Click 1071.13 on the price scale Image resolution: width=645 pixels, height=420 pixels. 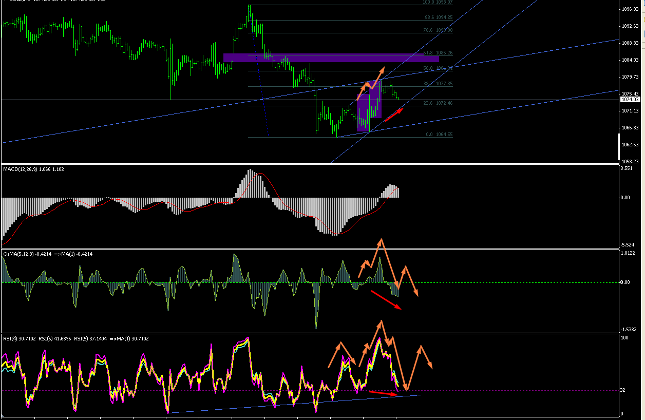point(630,111)
